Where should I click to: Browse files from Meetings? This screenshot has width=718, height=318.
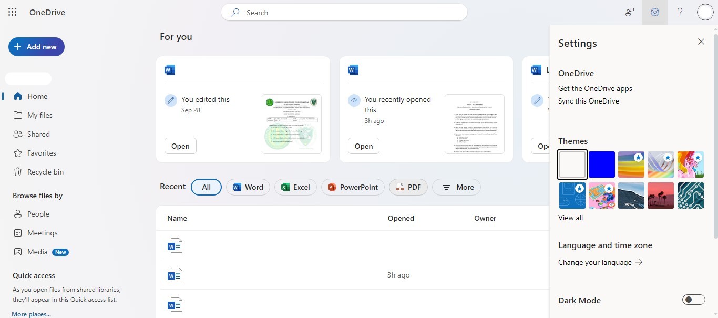42,232
